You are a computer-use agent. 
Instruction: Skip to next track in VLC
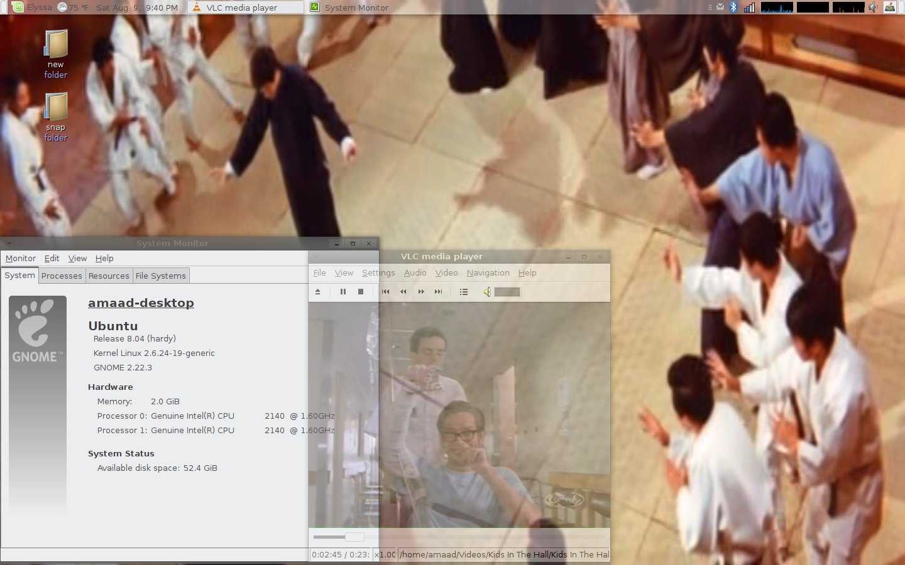439,292
